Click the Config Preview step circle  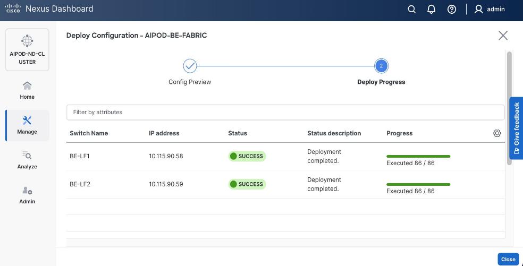click(x=190, y=66)
